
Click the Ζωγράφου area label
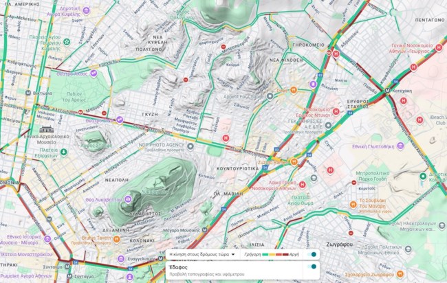coord(339,245)
